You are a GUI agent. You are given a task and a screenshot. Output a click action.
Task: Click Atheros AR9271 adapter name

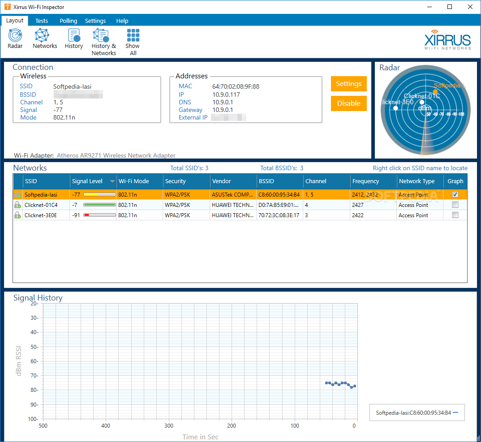[x=116, y=155]
